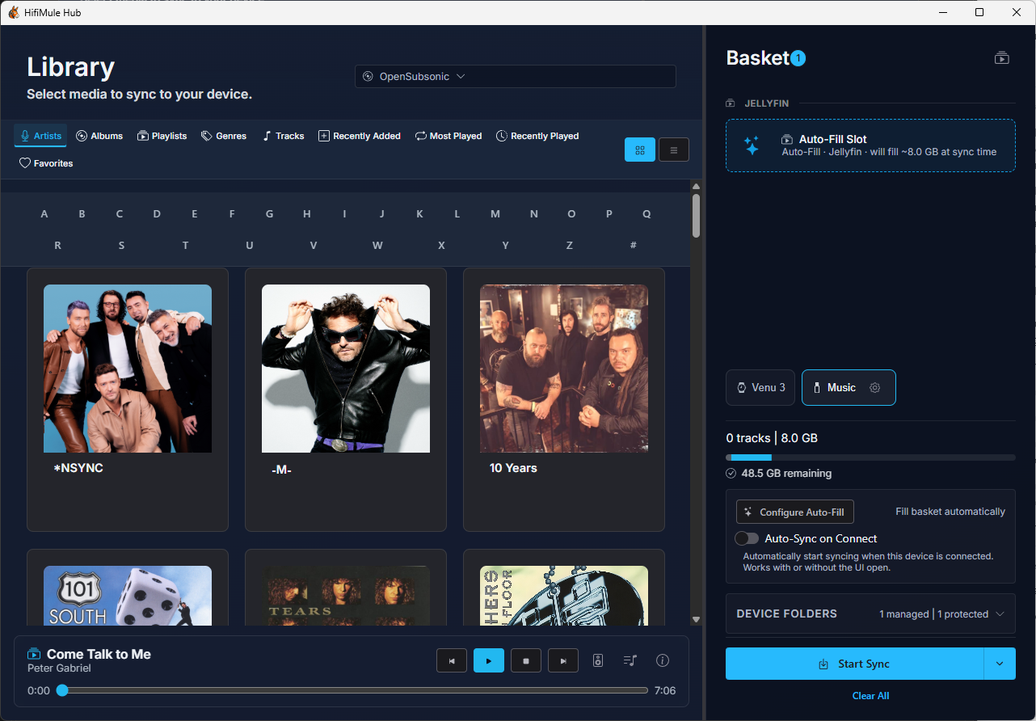Jump to artists starting with S
Image resolution: width=1036 pixels, height=721 pixels.
pyautogui.click(x=121, y=245)
